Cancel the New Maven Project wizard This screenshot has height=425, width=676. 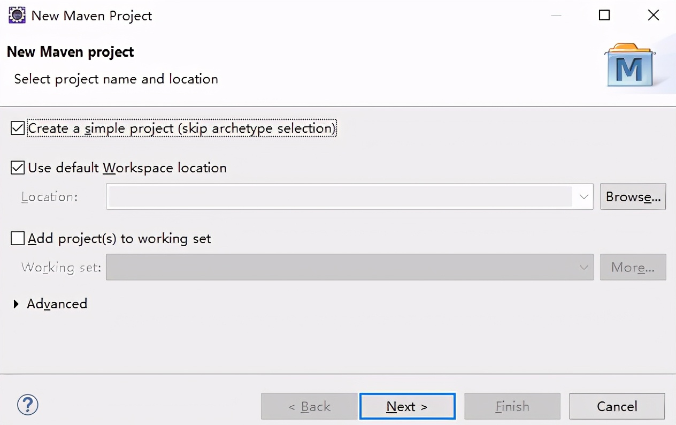617,406
